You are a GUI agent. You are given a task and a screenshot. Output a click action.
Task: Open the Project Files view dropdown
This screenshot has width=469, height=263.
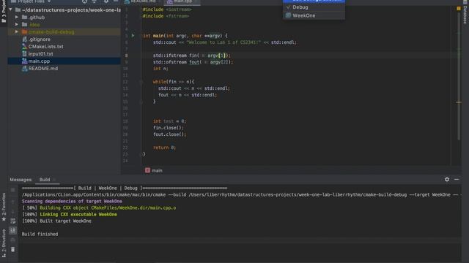click(32, 1)
